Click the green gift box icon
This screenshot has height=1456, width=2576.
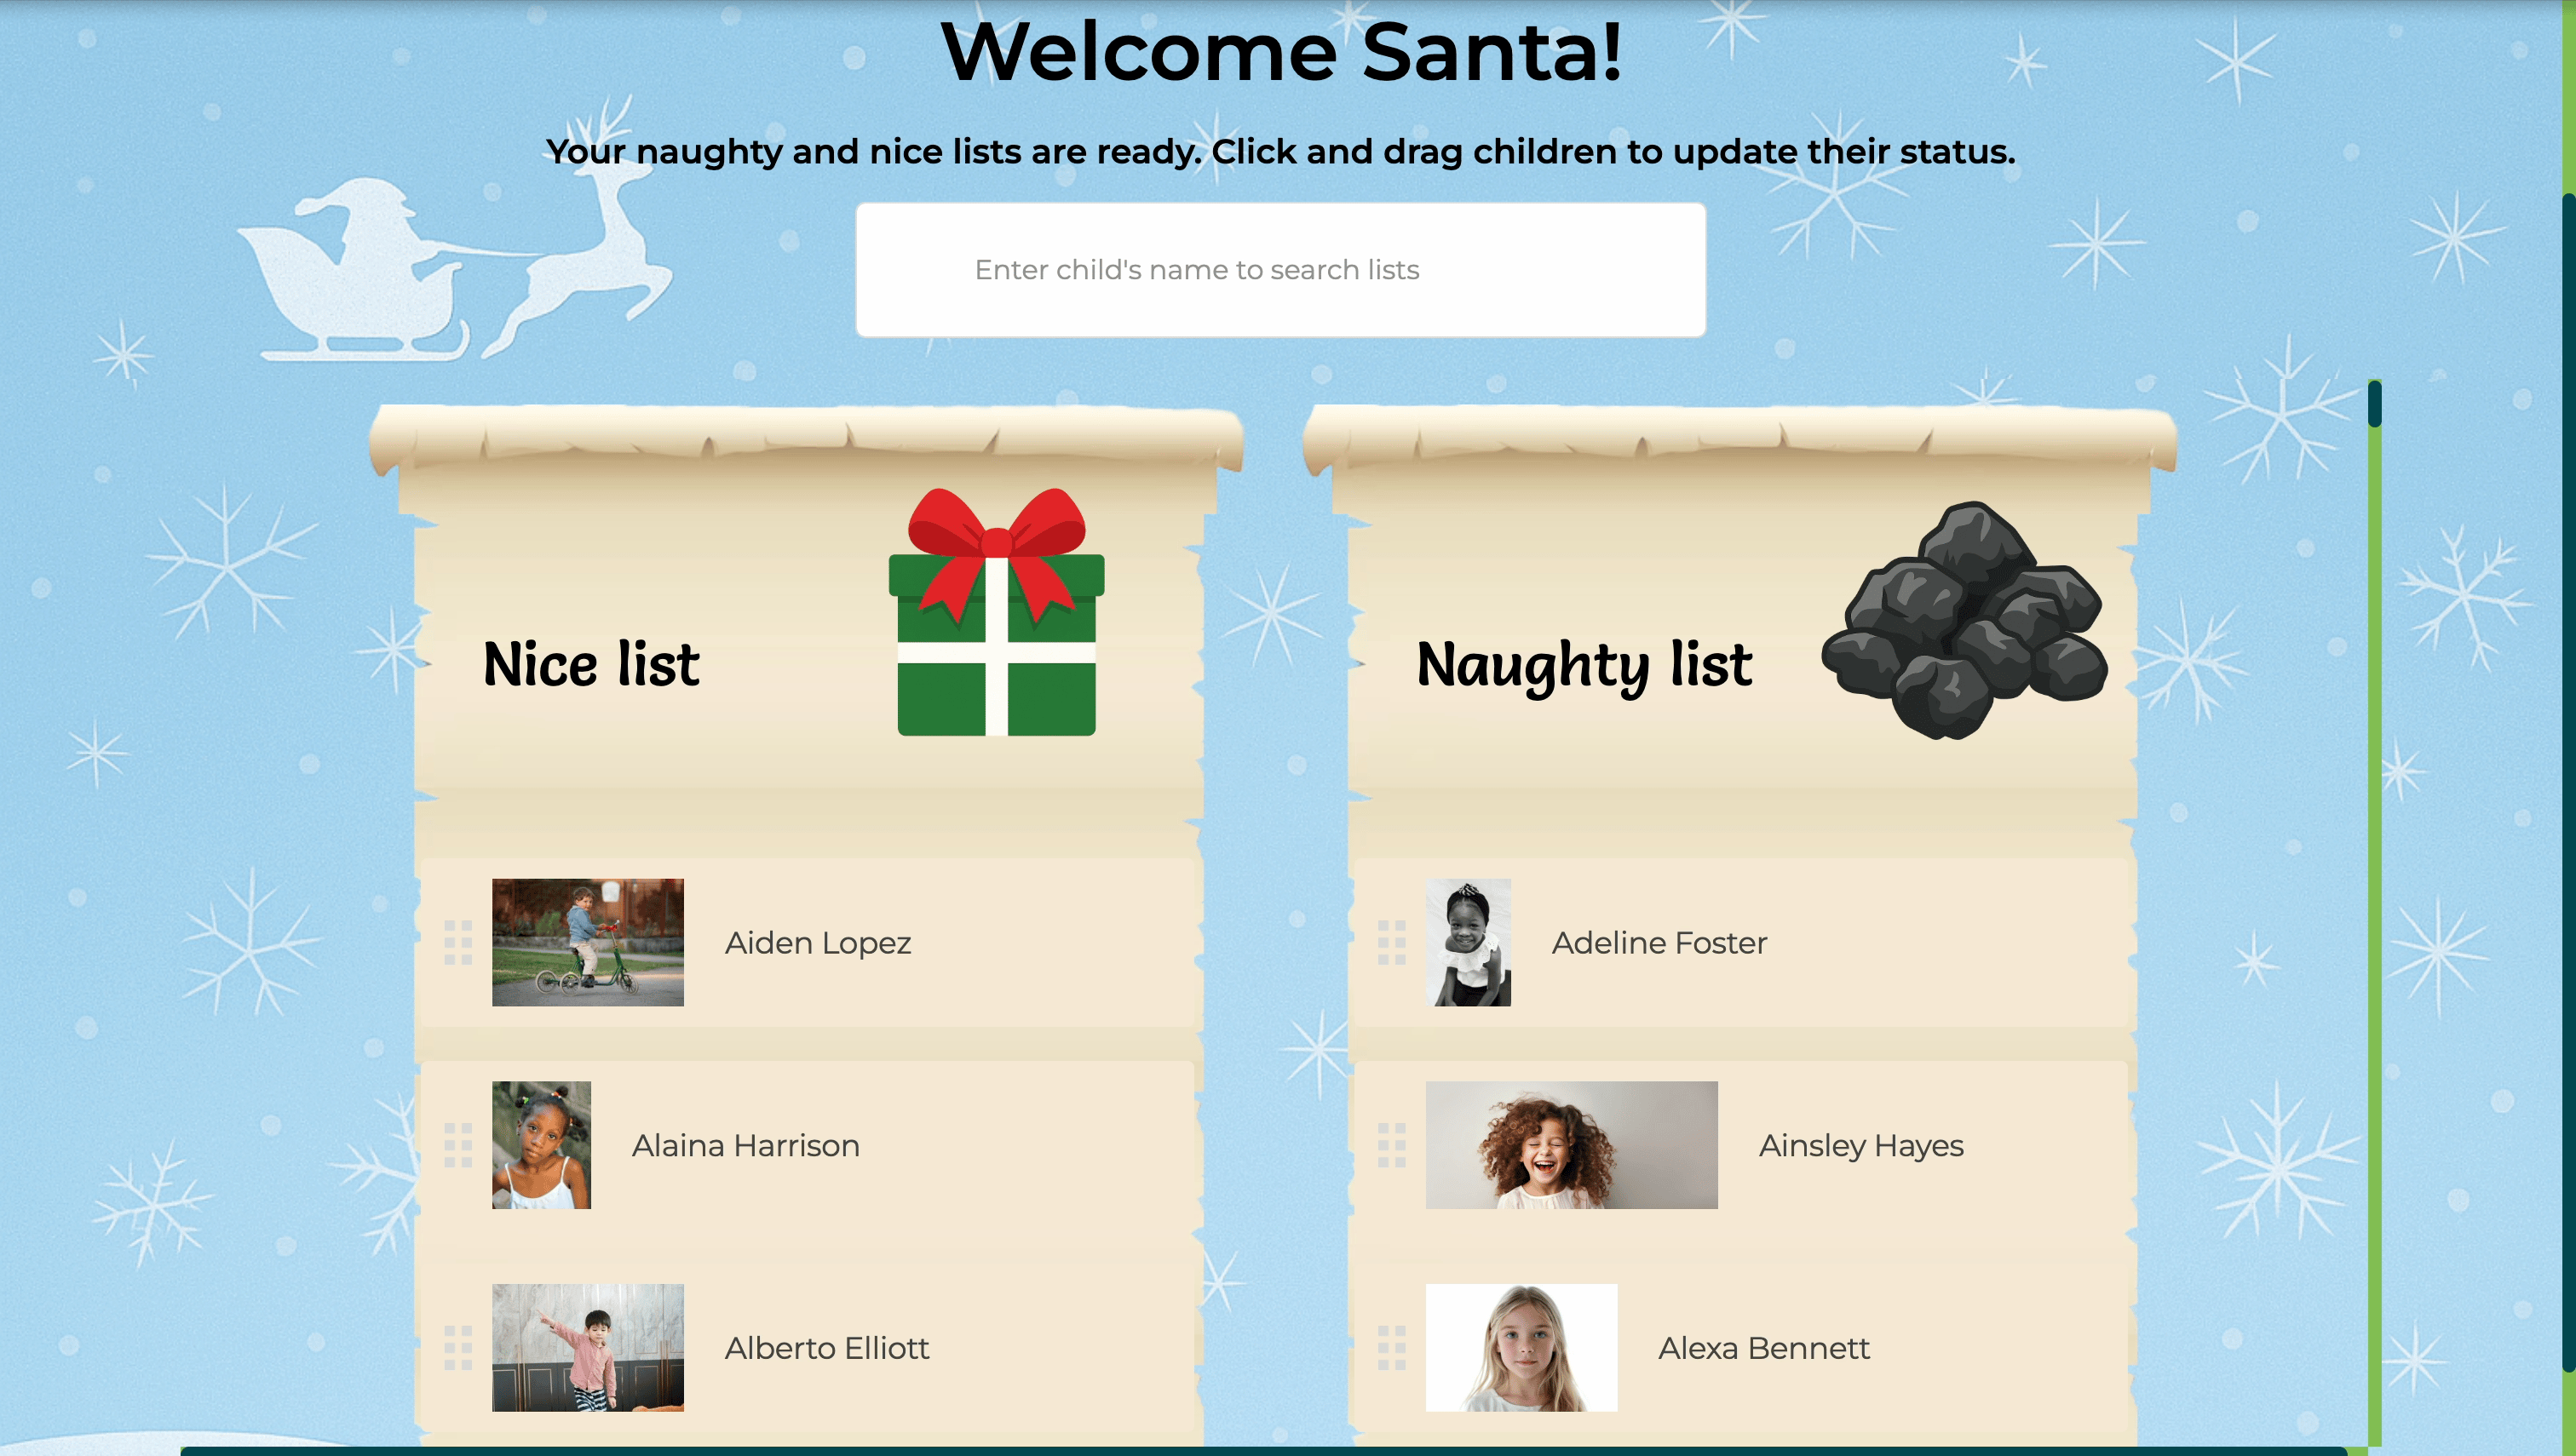pos(997,612)
